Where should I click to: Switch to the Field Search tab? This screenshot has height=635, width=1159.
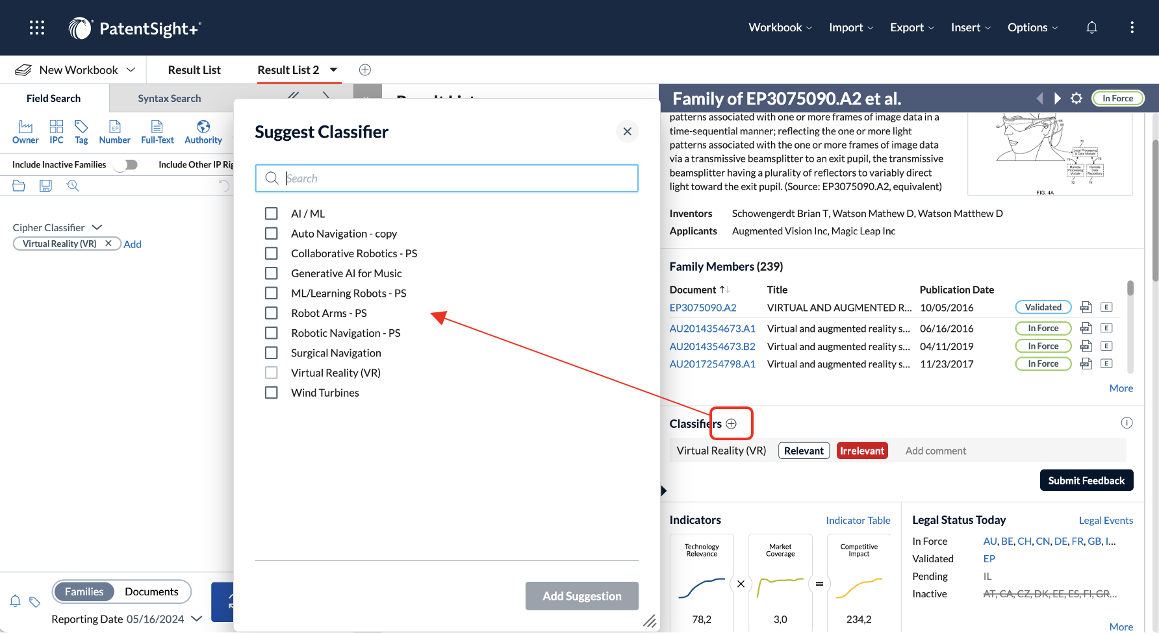point(53,98)
